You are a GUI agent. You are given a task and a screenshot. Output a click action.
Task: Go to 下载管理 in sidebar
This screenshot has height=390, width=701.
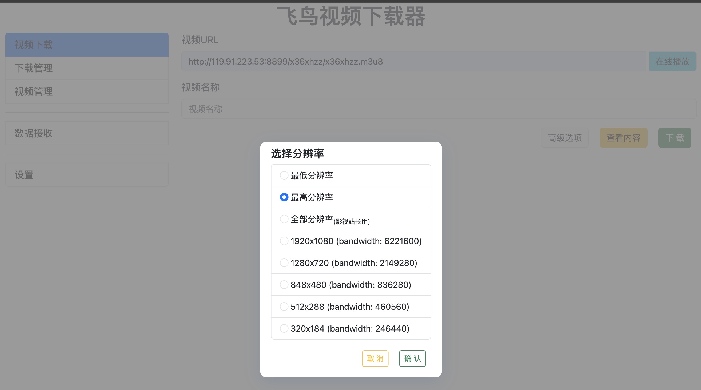(87, 68)
